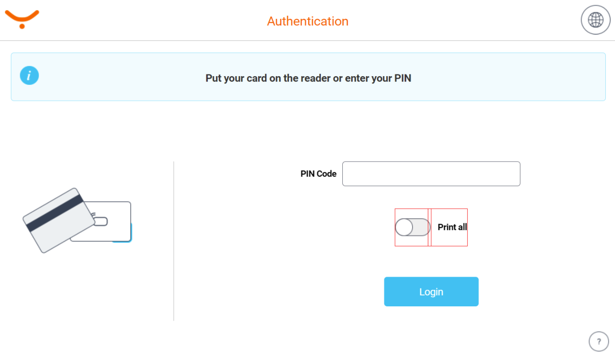The height and width of the screenshot is (358, 615).
Task: Focus the PIN Code input field
Action: [x=431, y=174]
